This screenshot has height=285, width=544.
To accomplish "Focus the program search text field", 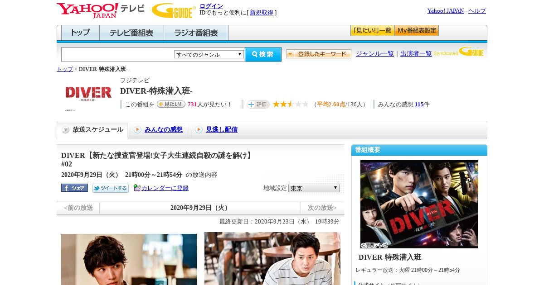I will click(117, 54).
